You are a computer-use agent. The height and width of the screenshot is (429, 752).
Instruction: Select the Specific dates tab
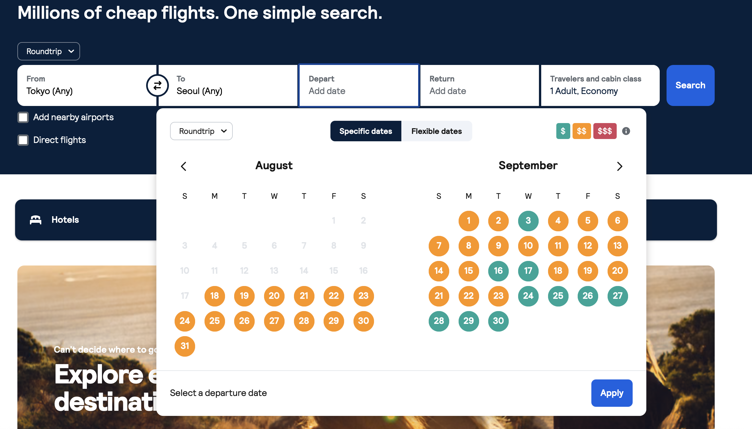365,131
